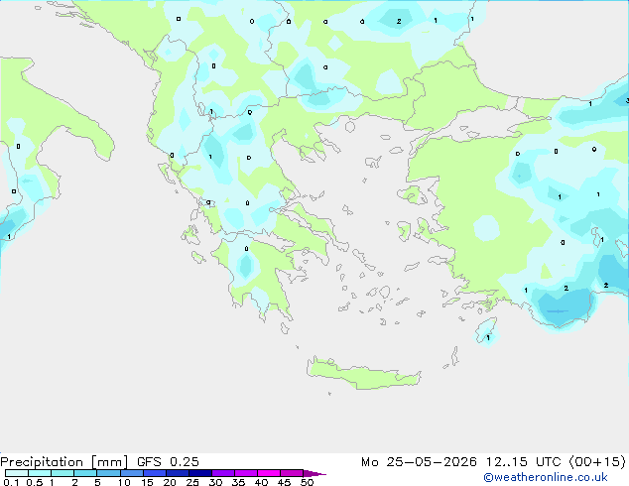This screenshot has height=486, width=629.
Task: Click the legend scale label '30'
Action: tap(215, 482)
